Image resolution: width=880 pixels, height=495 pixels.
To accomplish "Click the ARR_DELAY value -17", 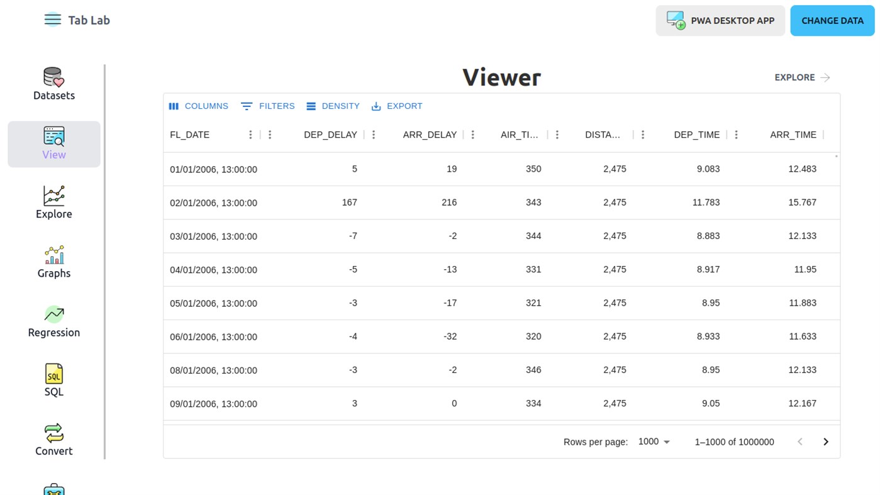I will click(x=450, y=303).
